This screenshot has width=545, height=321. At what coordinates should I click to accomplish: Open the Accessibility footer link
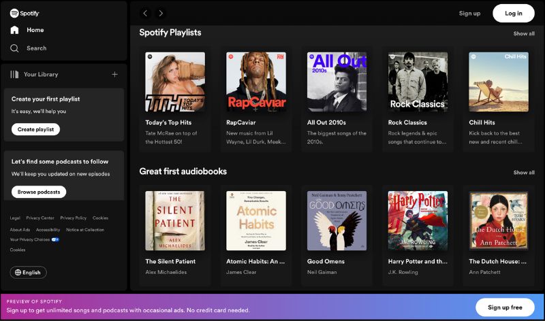(x=48, y=230)
